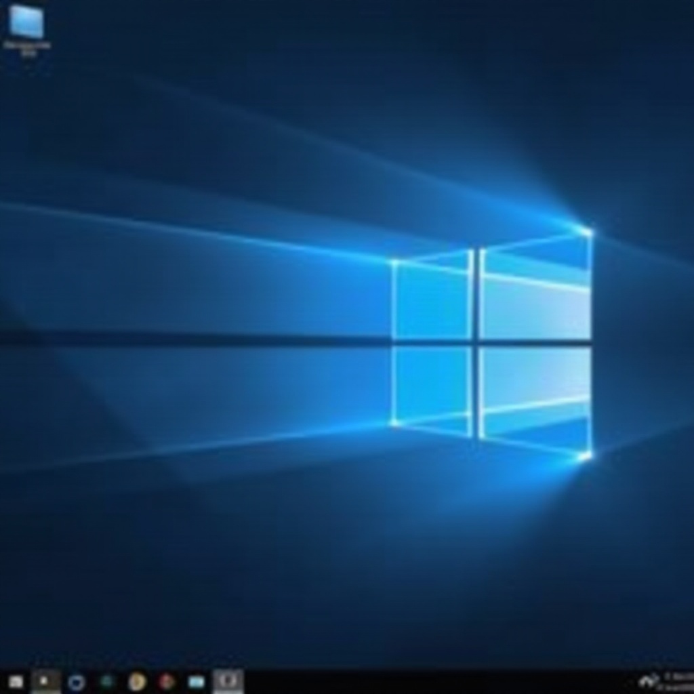Switch to the gray highlighted taskbar app

coord(228,681)
